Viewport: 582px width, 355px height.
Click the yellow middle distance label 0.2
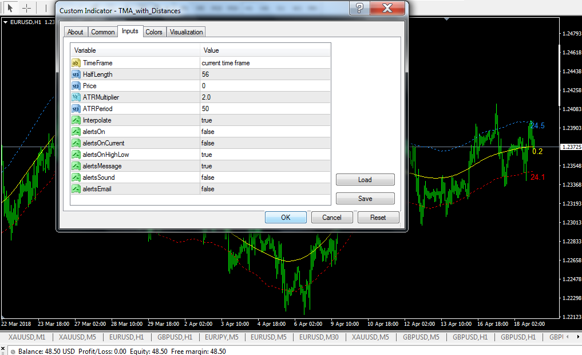pos(537,151)
